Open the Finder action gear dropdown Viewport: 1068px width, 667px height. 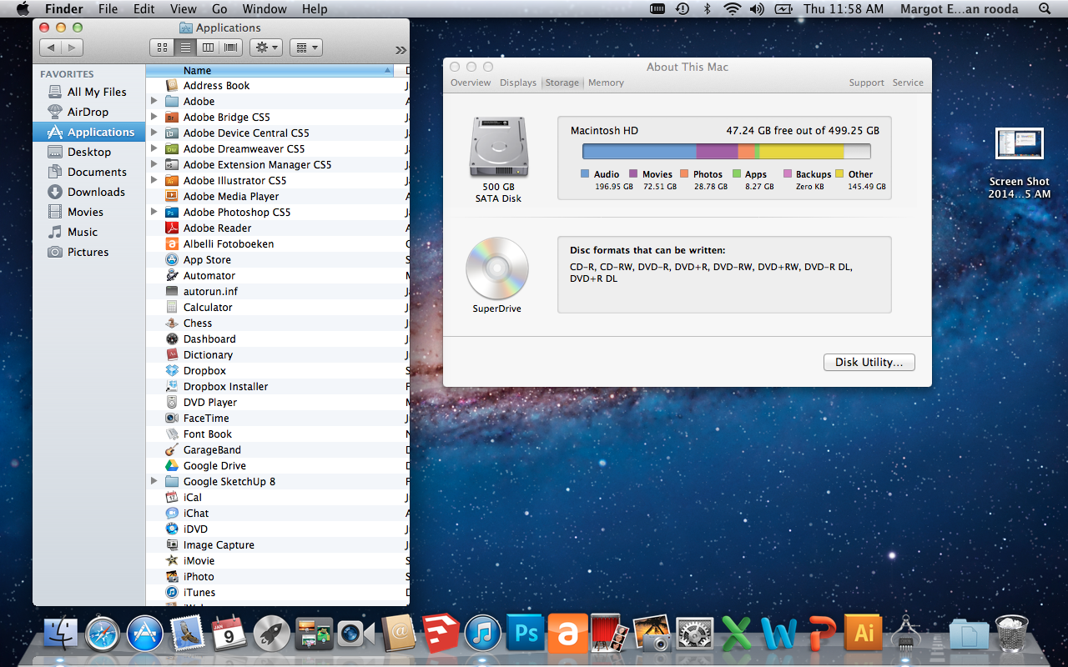click(267, 48)
